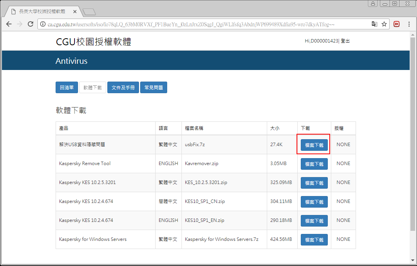This screenshot has height=266, width=417.
Task: Download KES_10.2.5.3201.zip file
Action: pos(314,183)
